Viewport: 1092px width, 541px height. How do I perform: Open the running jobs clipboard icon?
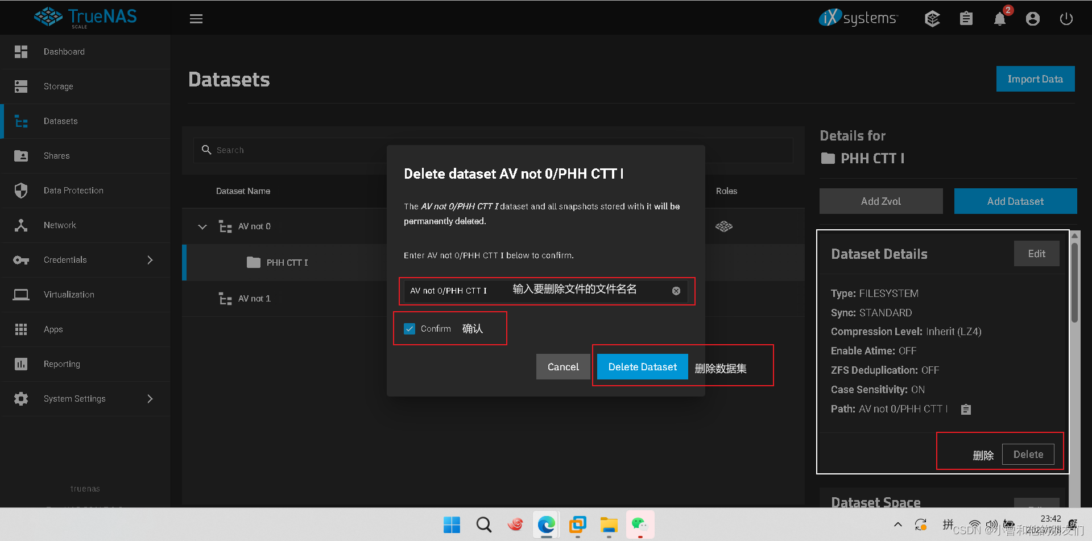pos(966,18)
